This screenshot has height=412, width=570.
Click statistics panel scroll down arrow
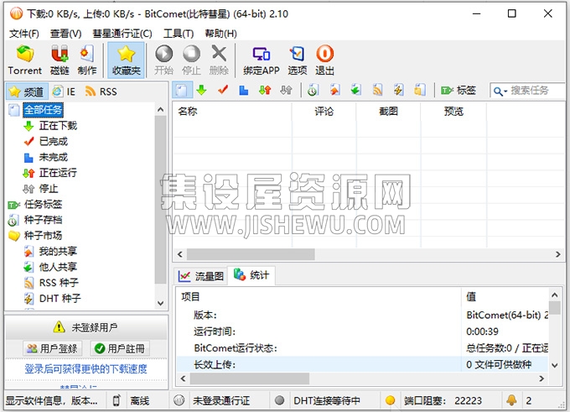point(555,365)
